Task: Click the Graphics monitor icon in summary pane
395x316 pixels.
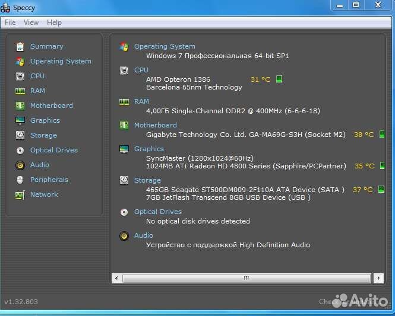Action: tap(124, 149)
